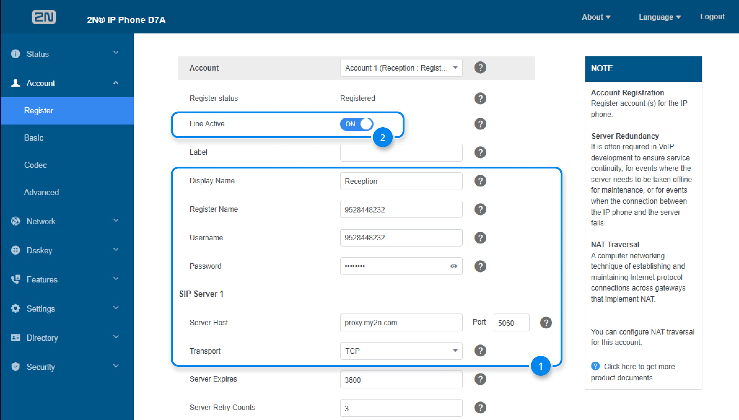Screen dimensions: 739x420
Task: Click the Features phone icon in sidebar
Action: point(15,279)
